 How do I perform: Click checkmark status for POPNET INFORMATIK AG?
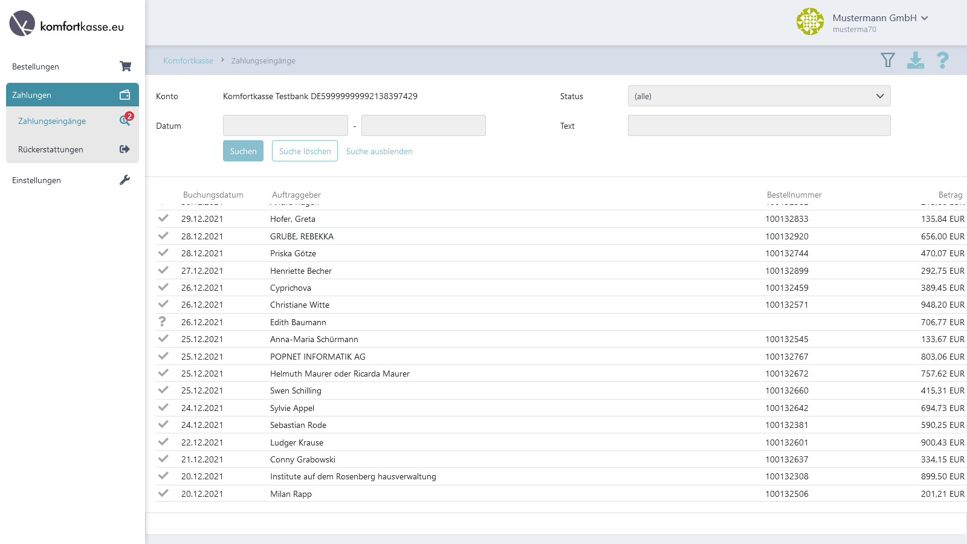(163, 356)
